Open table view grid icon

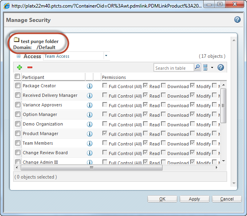pos(205,67)
